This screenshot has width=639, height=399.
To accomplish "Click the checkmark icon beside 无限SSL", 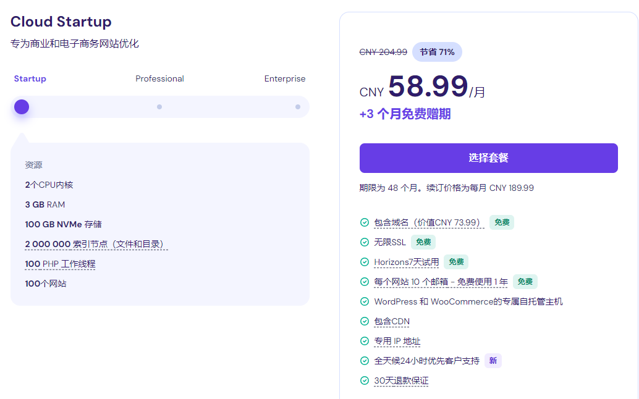I will point(364,241).
